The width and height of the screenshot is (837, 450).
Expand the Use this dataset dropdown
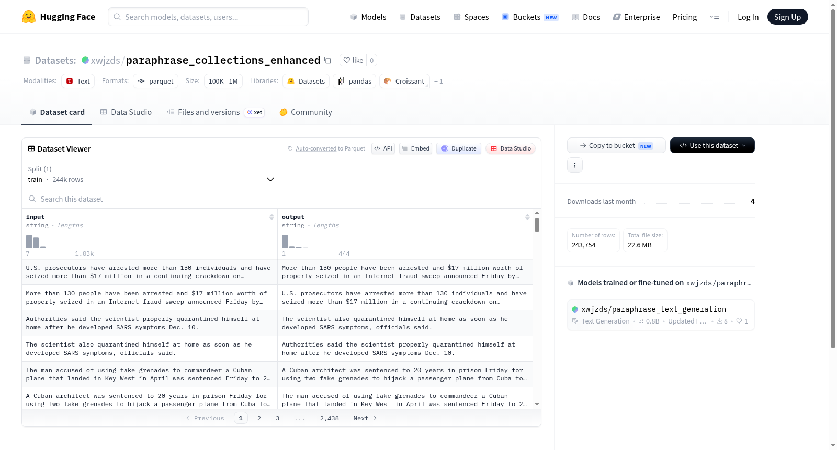[x=712, y=145]
